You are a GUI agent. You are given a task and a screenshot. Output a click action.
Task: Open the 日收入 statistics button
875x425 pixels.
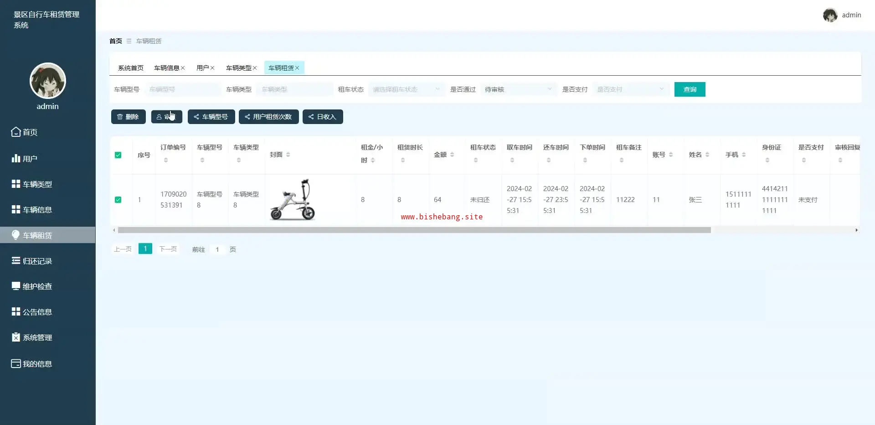tap(323, 117)
